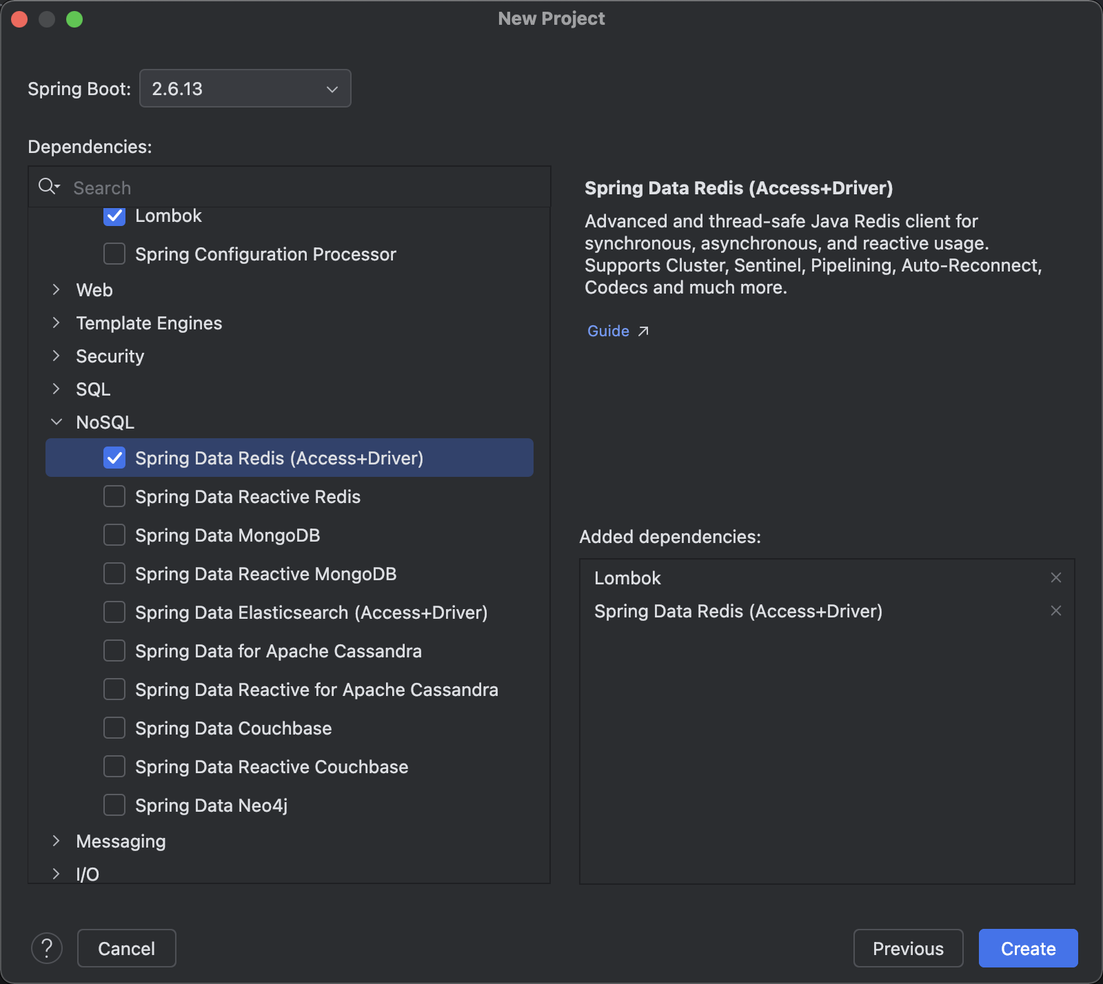Select the Template Engines tree item
Screen dimensions: 1103x984
(x=149, y=323)
